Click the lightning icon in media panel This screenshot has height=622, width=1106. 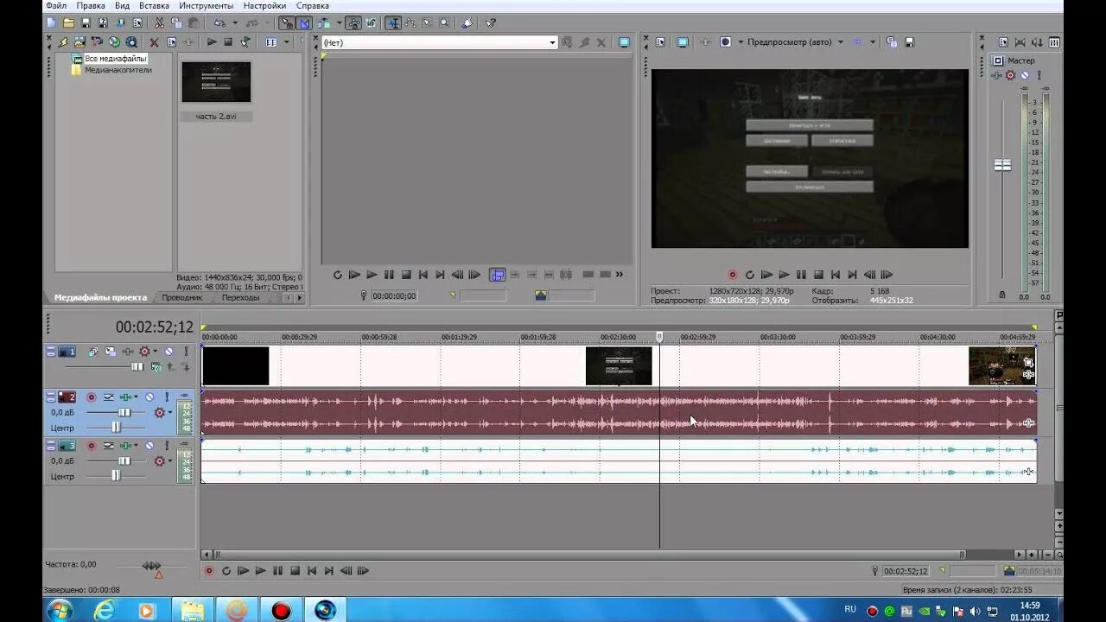[x=63, y=42]
